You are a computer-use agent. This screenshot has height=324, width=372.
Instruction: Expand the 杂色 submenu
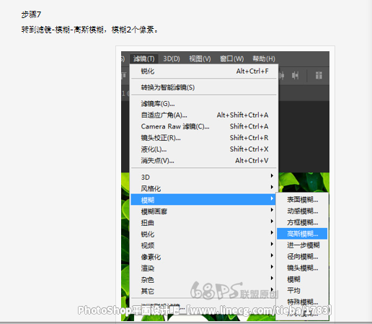coord(204,279)
